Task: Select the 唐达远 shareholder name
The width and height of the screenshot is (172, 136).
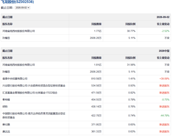Action: [6, 131]
